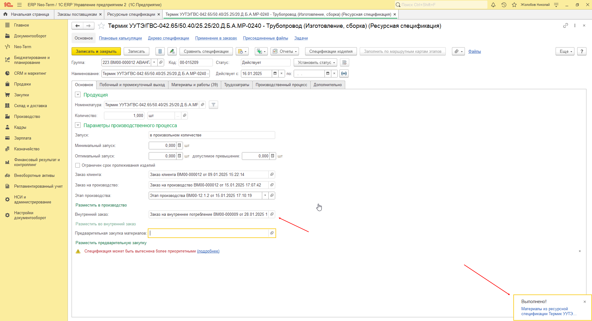592x321 pixels.
Task: Click 'Разместить предварительную закупку' link
Action: coord(111,243)
